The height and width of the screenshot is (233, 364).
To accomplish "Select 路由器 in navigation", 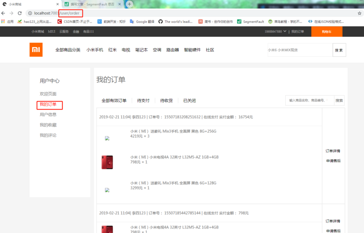I will pos(172,50).
